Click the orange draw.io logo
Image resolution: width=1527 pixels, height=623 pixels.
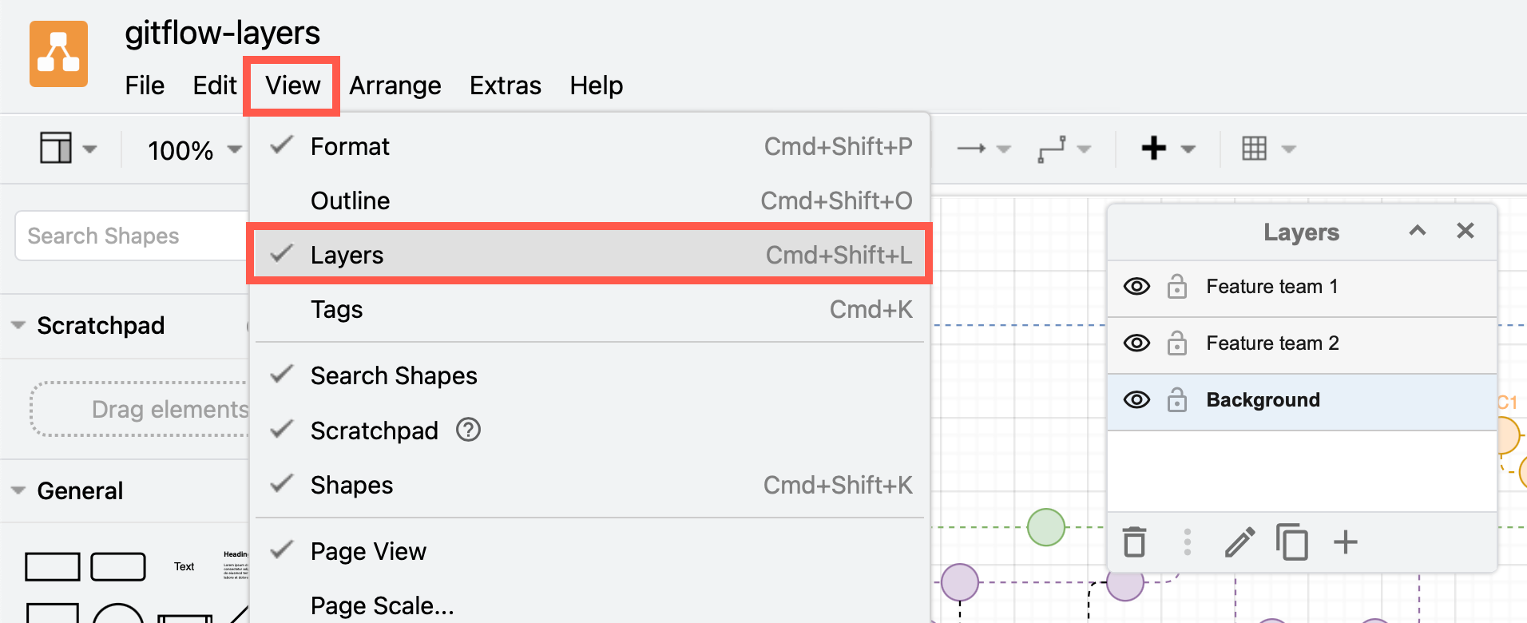pos(58,53)
